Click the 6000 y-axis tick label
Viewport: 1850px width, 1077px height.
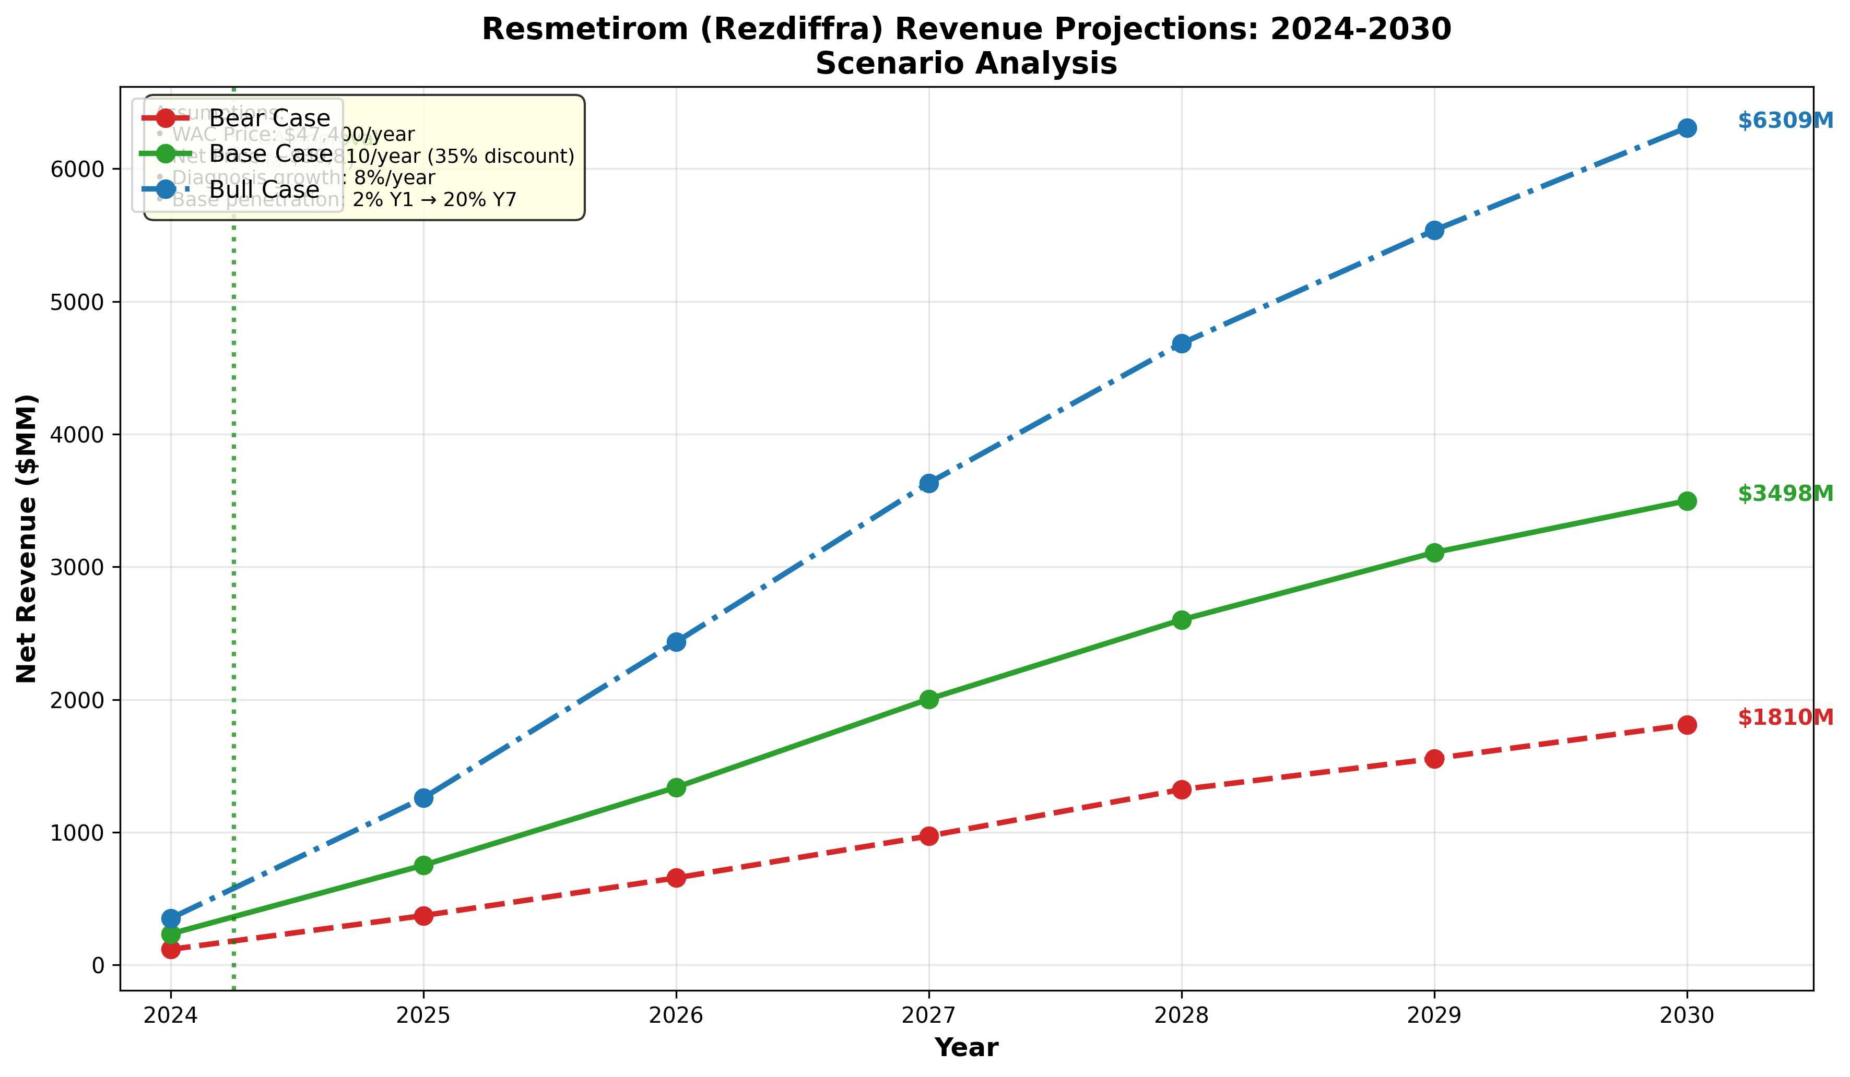coord(77,170)
